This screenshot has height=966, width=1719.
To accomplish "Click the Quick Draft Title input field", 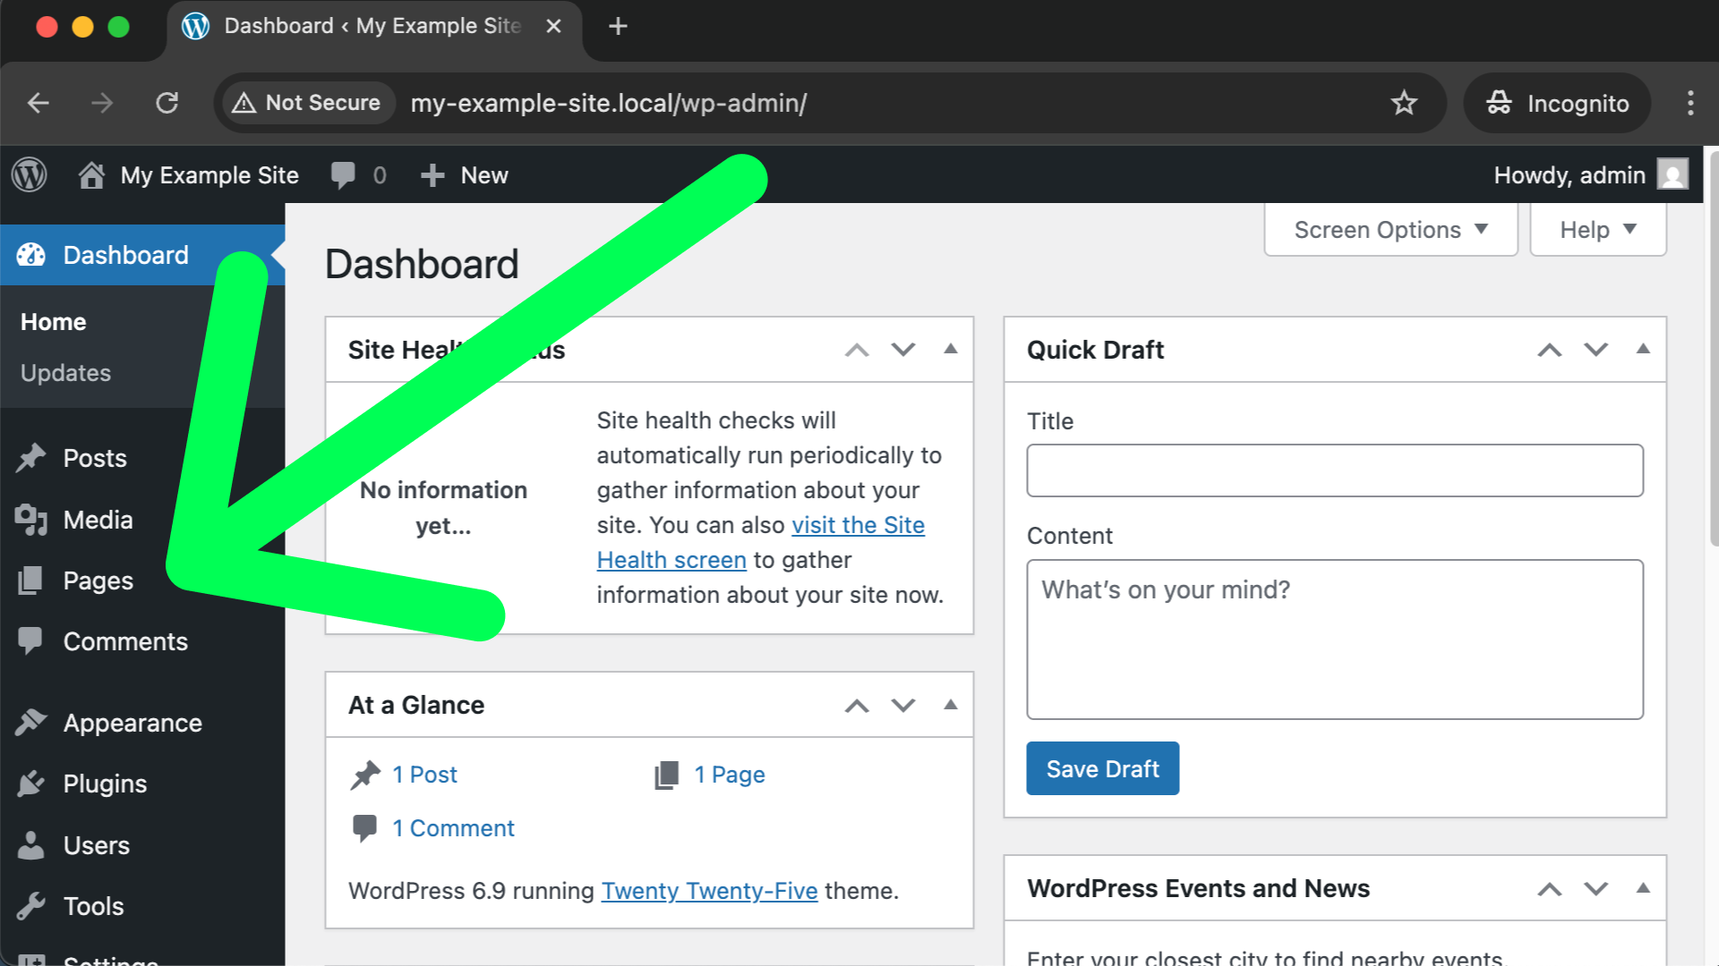I will coord(1334,470).
